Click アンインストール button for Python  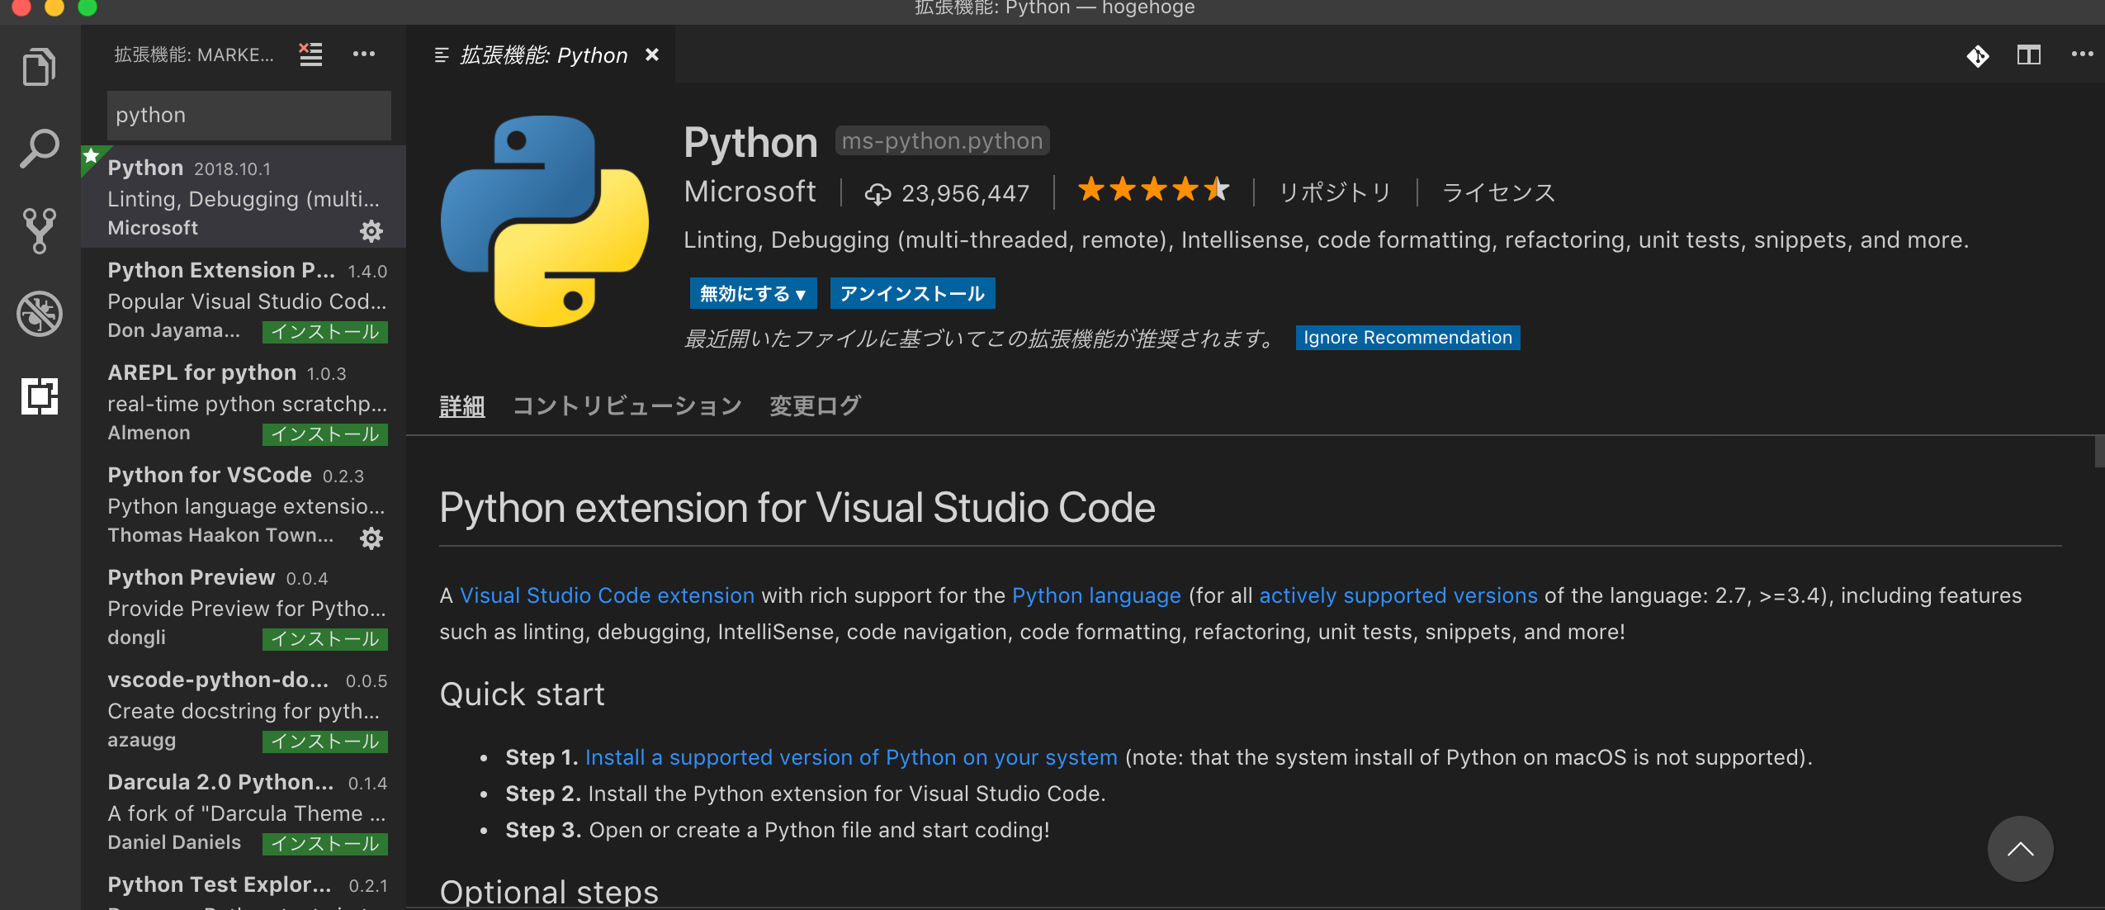pos(911,292)
